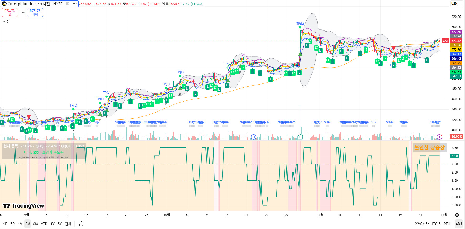Open chart settings gear on time axis
The image size is (465, 229).
[x=457, y=215]
